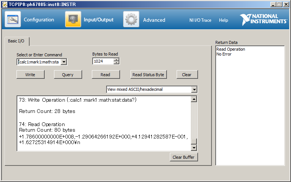Click the '73: Write Operation' log line
Screen dimensions: 291x182
coord(78,100)
